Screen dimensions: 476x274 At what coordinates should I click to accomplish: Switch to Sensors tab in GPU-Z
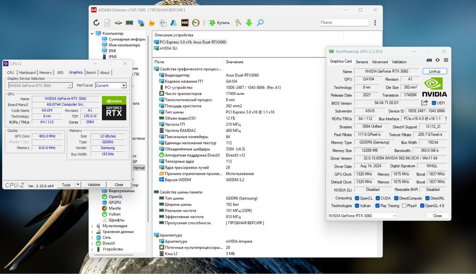362,62
